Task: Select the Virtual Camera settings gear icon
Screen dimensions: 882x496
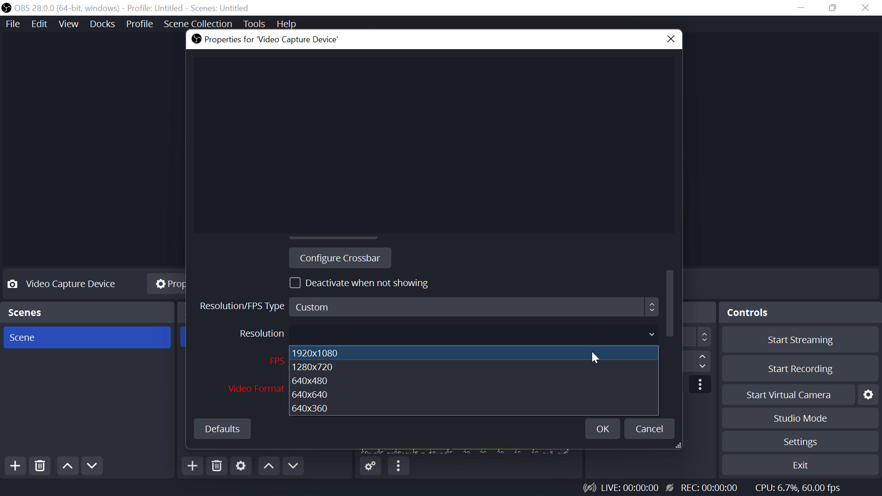Action: coord(868,395)
